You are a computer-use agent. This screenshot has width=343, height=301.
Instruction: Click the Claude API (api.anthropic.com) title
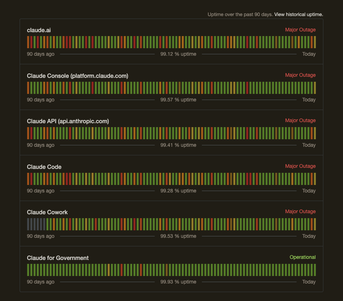[x=68, y=121]
